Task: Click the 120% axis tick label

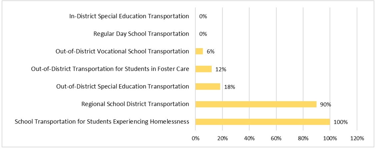Action: pyautogui.click(x=357, y=138)
